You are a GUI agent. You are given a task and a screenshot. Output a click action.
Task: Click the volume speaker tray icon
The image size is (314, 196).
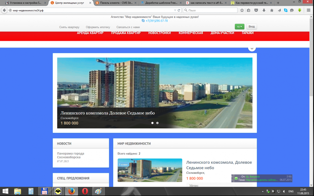284,191
